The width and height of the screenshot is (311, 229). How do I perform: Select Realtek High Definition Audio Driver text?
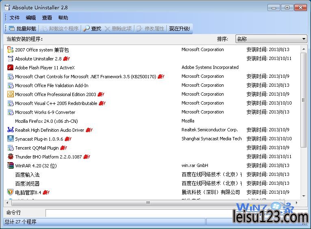pos(50,130)
